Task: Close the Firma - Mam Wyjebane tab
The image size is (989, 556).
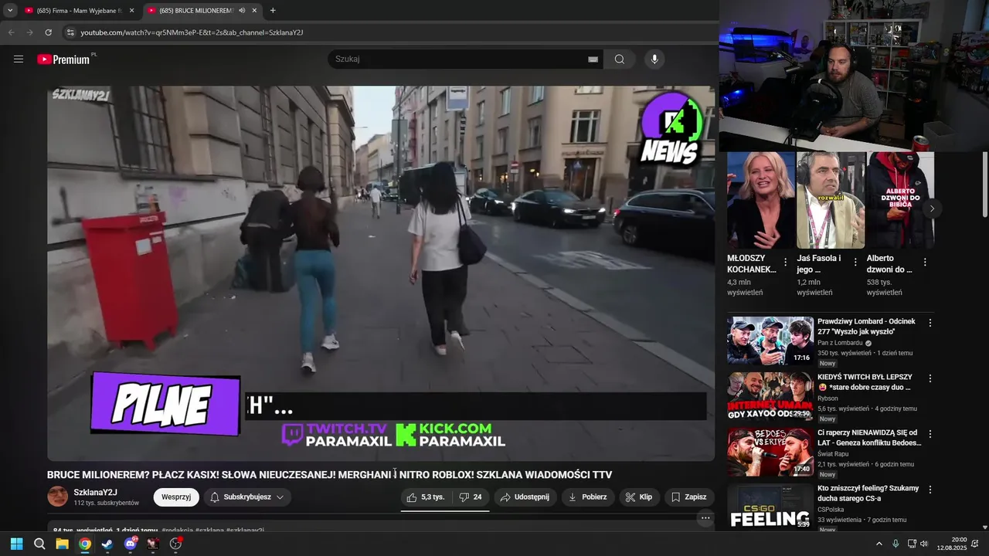Action: (x=131, y=10)
